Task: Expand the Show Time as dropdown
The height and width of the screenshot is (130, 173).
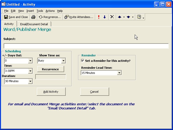Action: 63,60
